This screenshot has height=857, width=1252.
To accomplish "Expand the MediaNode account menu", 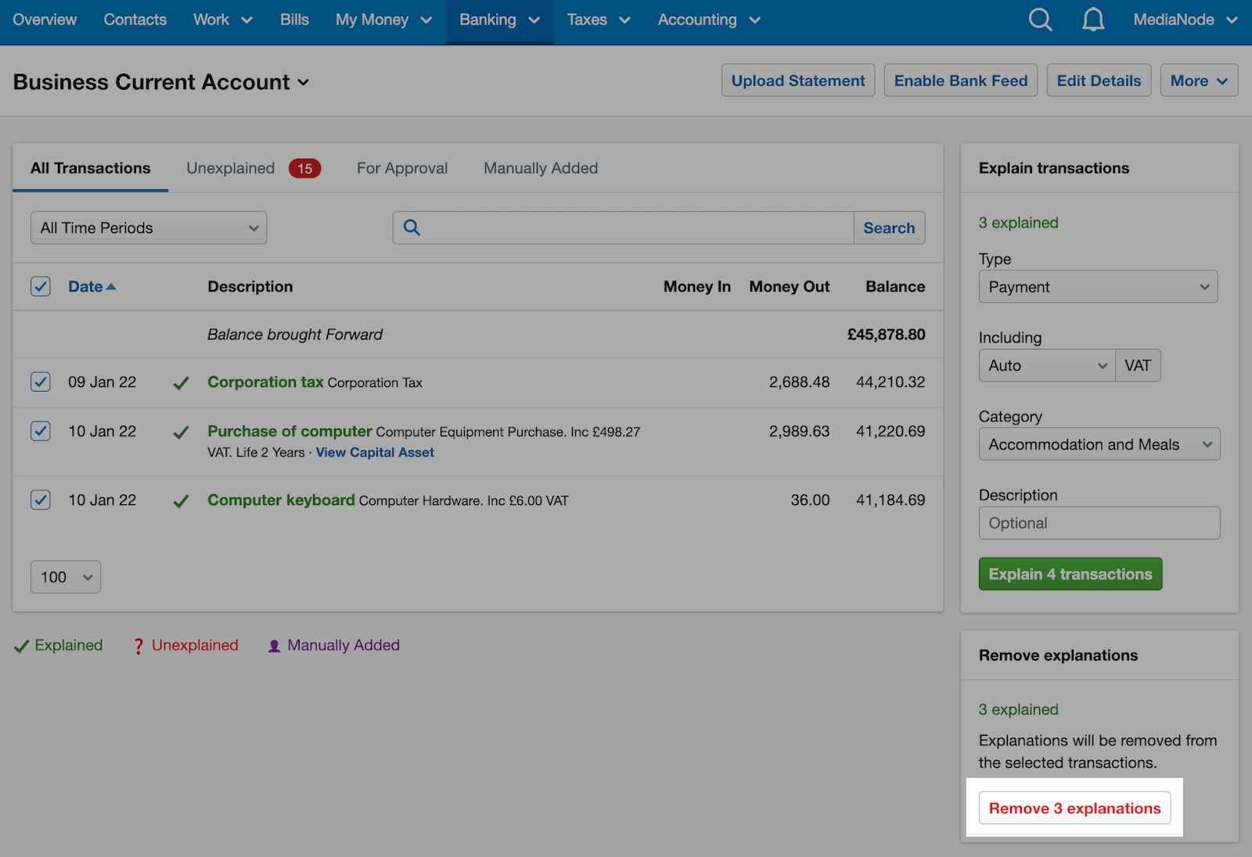I will 1185,20.
